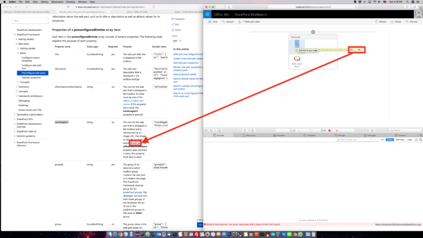This screenshot has height=238, width=423.
Task: Switch Workbench to Mobile view
Action: coord(381,21)
